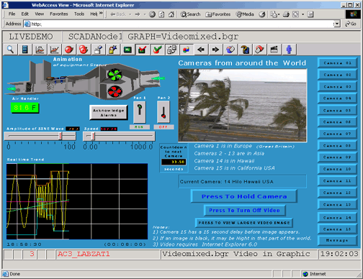Expand the Address bar dropdown arrow
Image resolution: width=363 pixels, height=279 pixels.
tap(337, 24)
